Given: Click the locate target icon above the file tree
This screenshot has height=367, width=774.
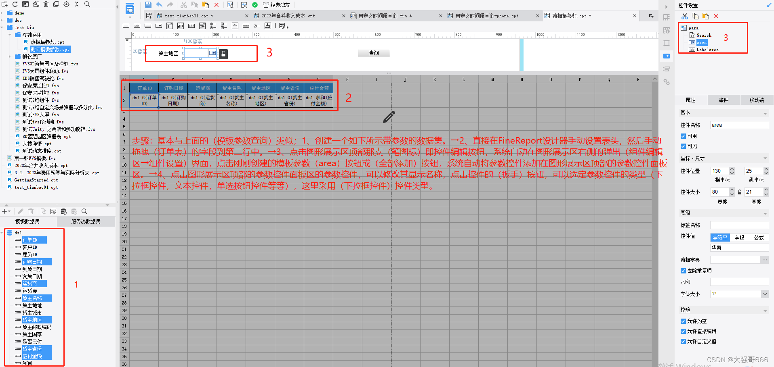Looking at the screenshot, I should 67,4.
